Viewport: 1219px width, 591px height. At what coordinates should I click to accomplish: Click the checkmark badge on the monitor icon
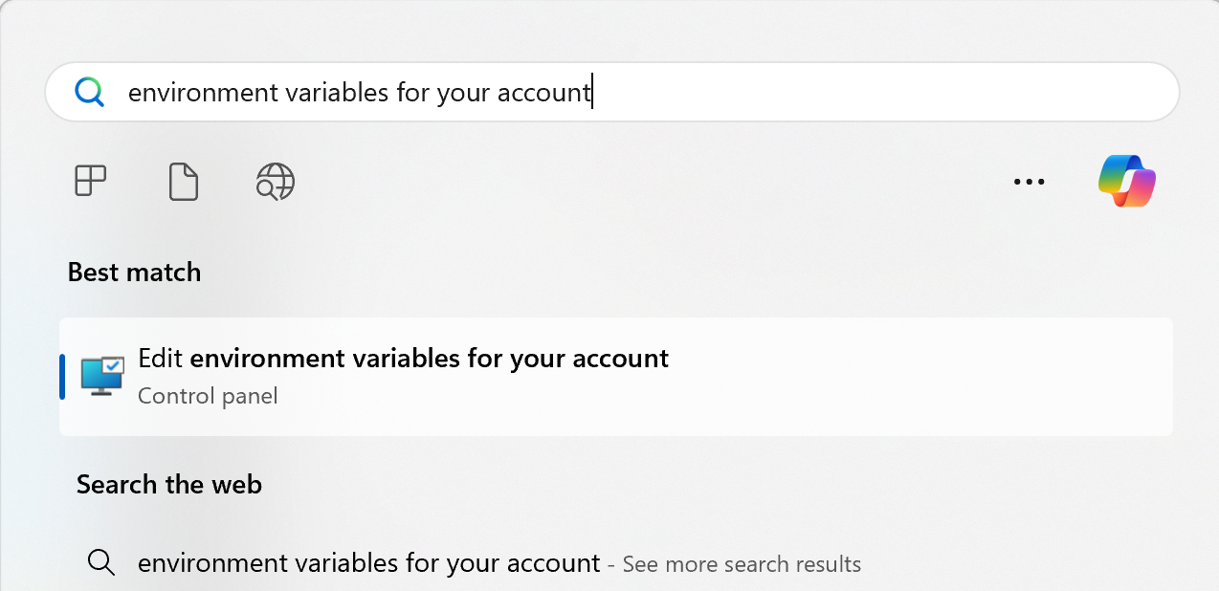point(115,366)
